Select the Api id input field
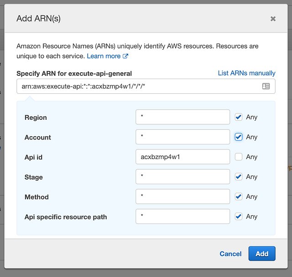The width and height of the screenshot is (292, 277). [182, 157]
